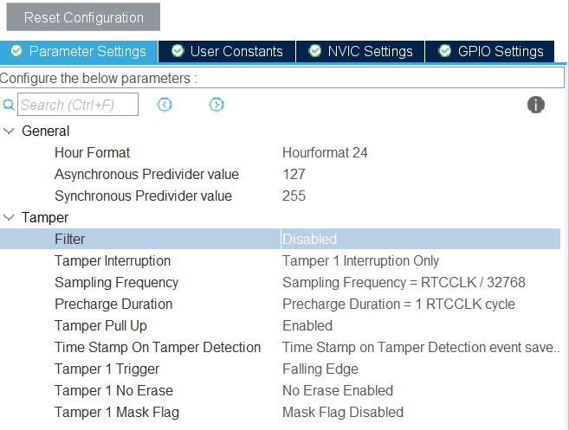Change Tamper 1 Interruption Only value
569x430 pixels.
click(x=360, y=260)
